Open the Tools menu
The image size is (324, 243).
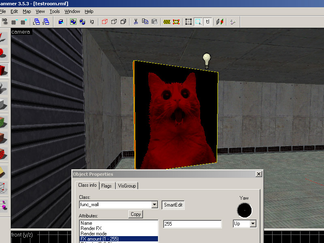tap(55, 11)
